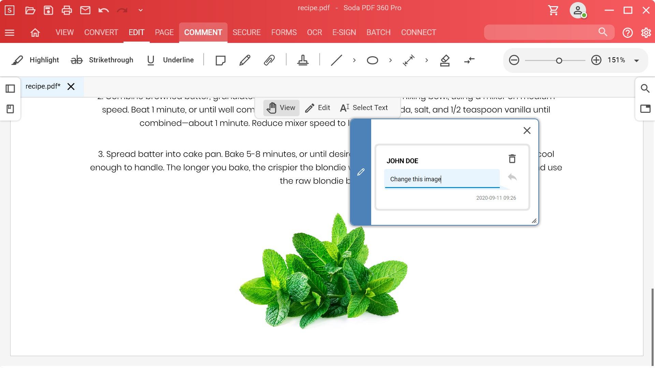The width and height of the screenshot is (655, 368).
Task: Undo the last action
Action: pyautogui.click(x=104, y=10)
